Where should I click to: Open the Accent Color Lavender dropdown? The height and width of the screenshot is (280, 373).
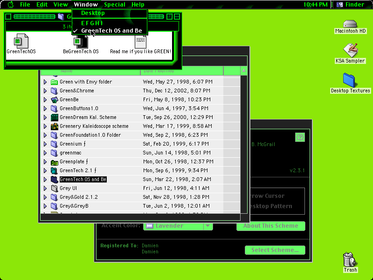tap(178, 226)
